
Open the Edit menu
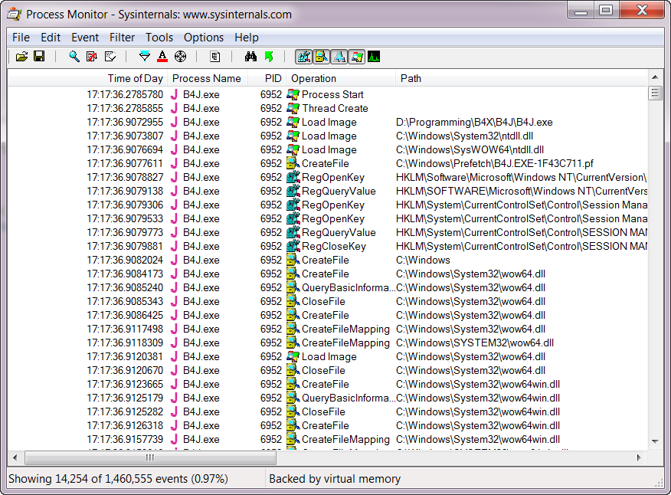tap(51, 38)
